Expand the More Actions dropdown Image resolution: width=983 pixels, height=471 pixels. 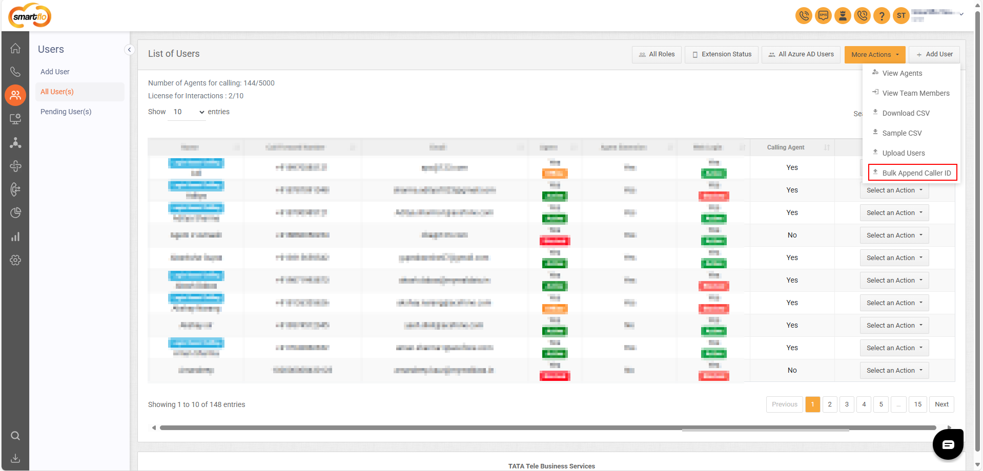[x=875, y=55]
